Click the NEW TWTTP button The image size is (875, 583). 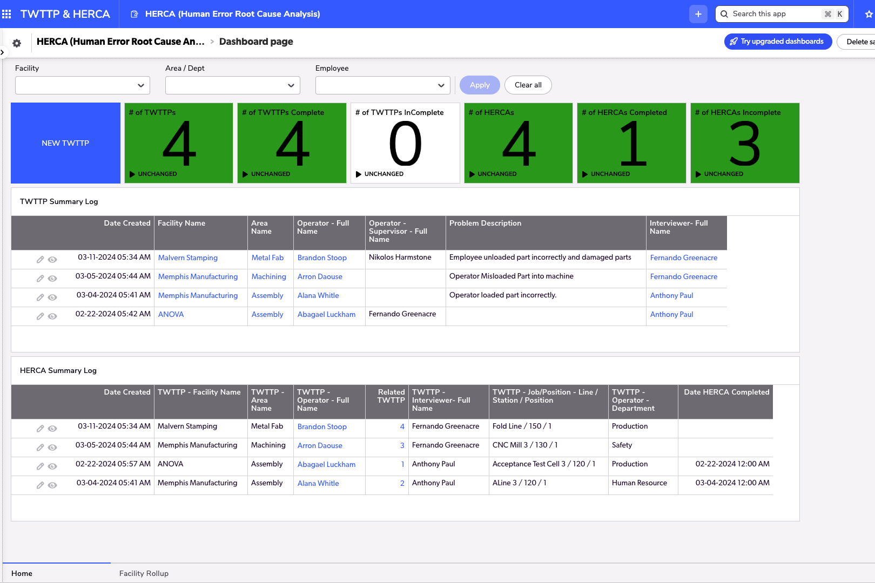(x=65, y=143)
